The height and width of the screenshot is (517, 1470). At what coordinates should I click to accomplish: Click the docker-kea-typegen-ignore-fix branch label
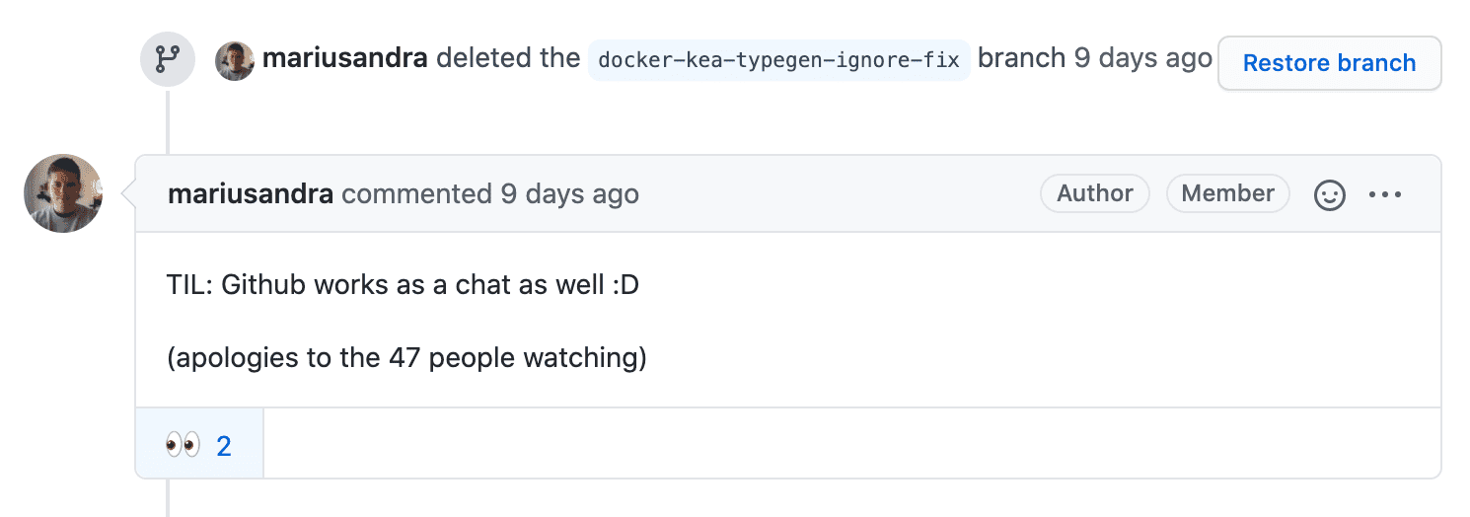point(779,60)
